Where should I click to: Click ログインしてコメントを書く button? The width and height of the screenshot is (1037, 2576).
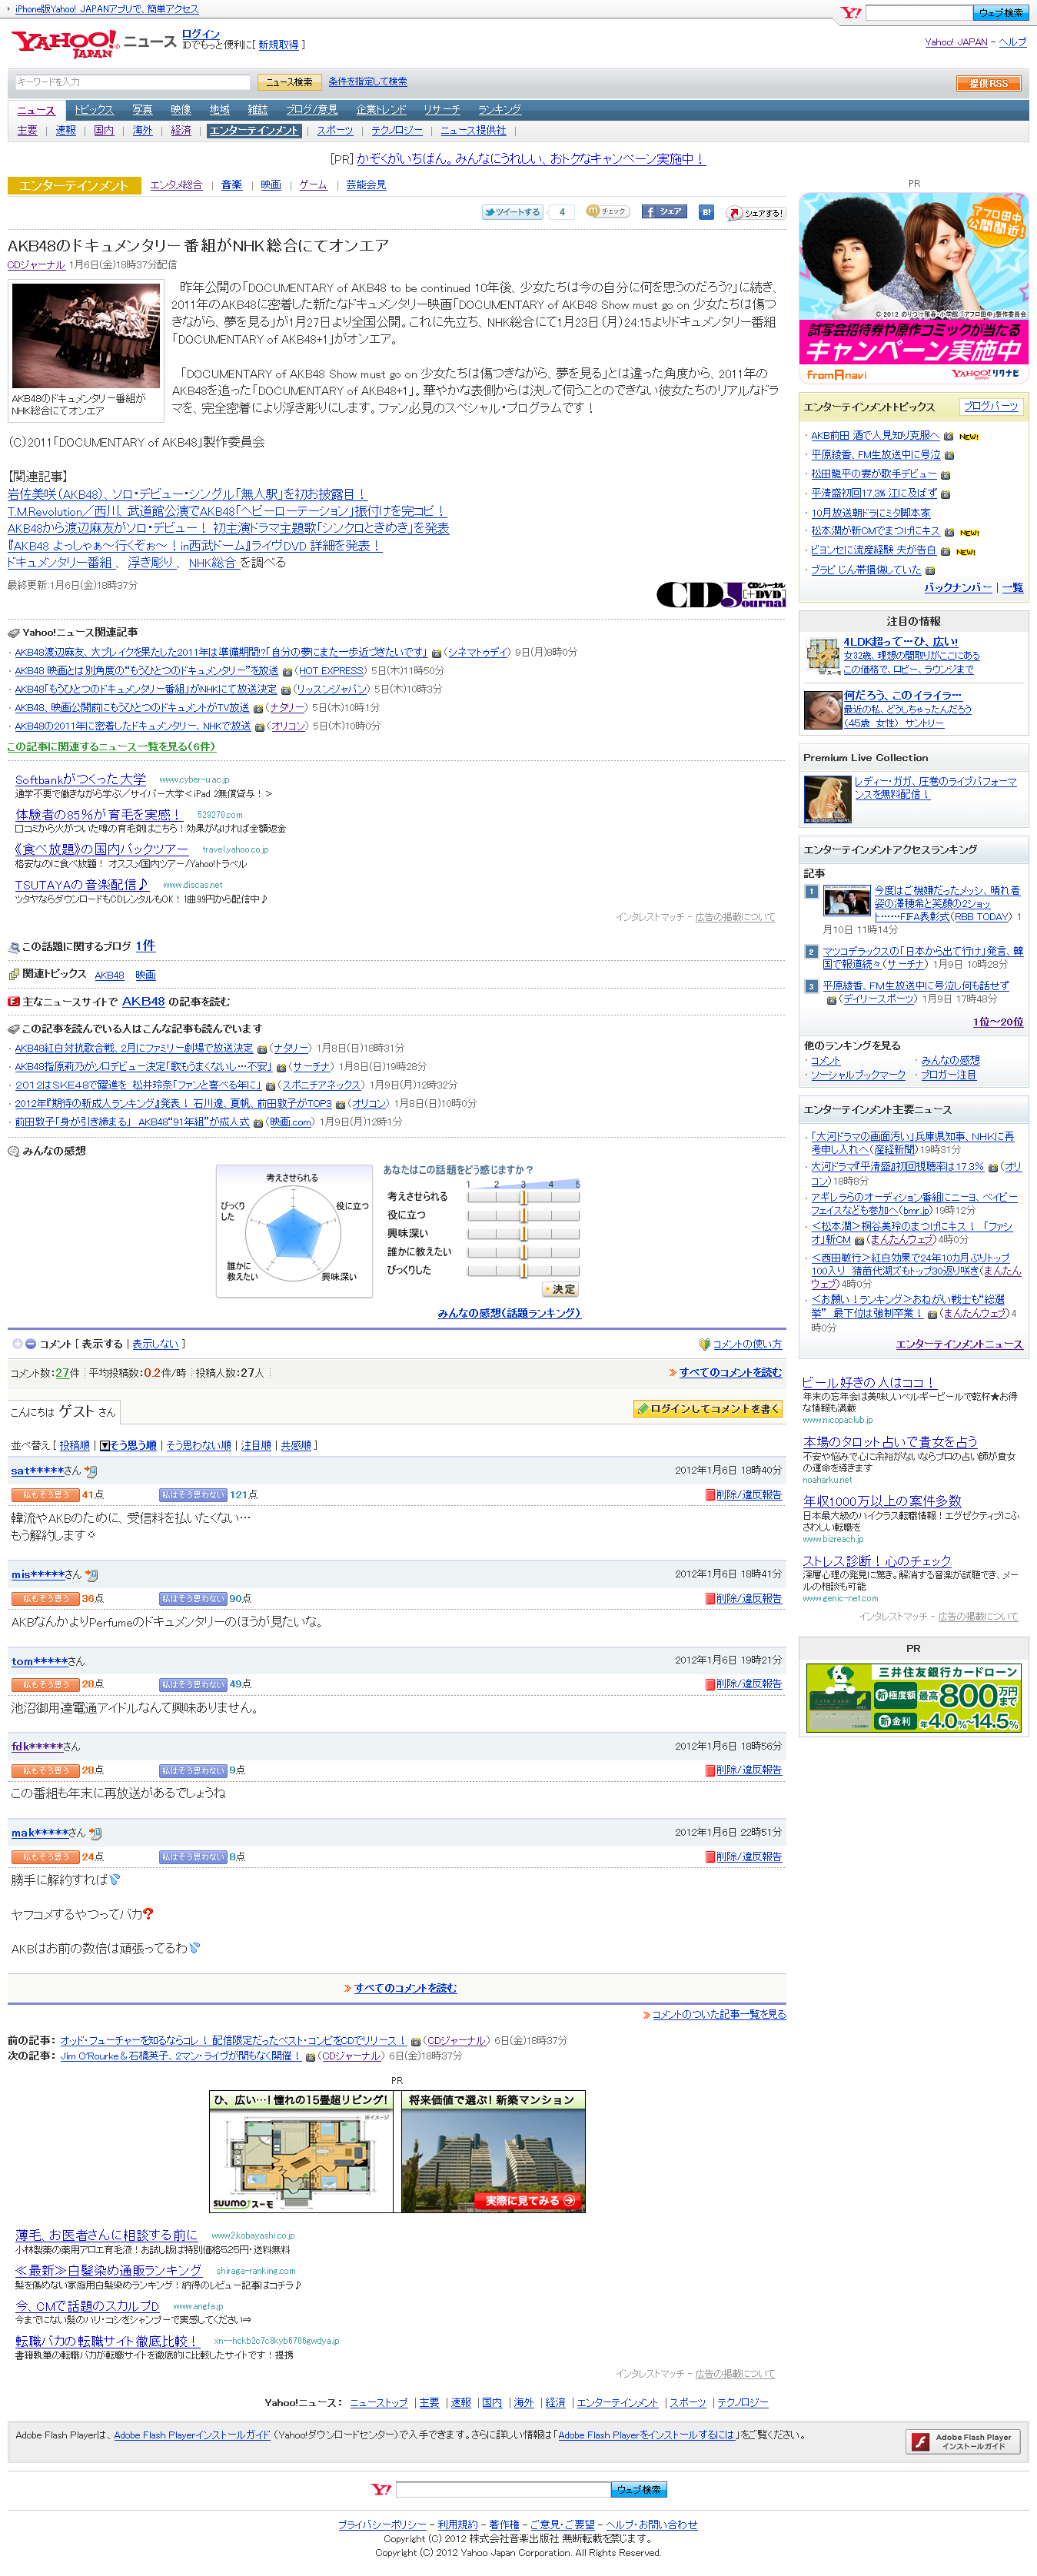click(708, 1409)
